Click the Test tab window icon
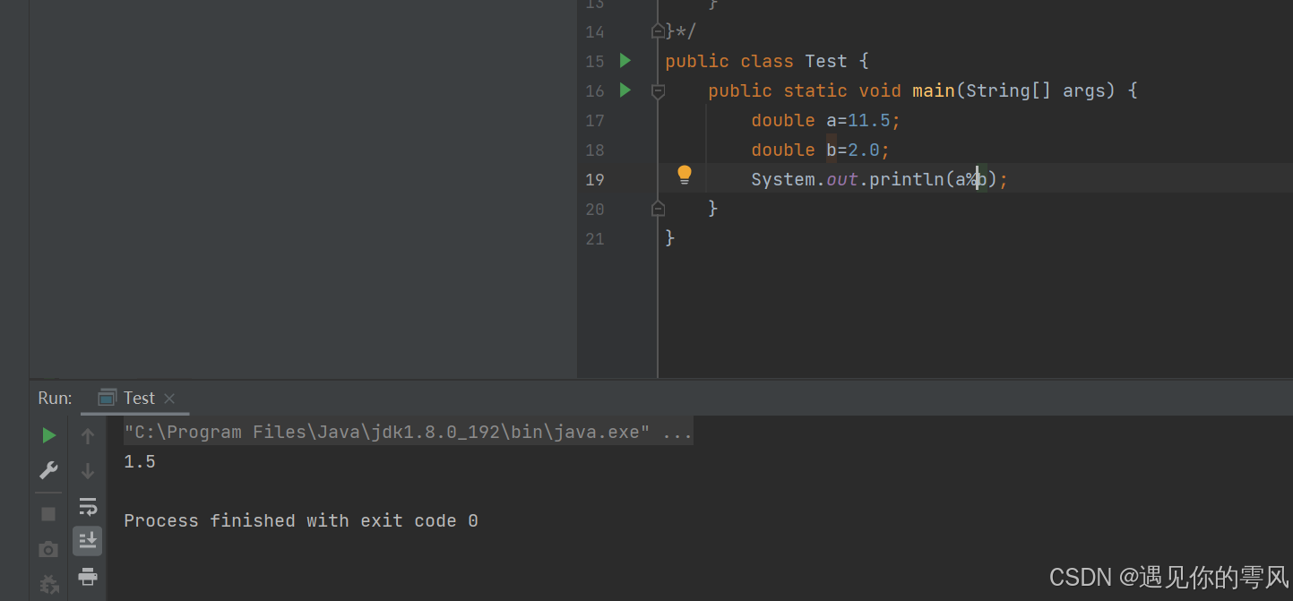1293x601 pixels. 108,398
